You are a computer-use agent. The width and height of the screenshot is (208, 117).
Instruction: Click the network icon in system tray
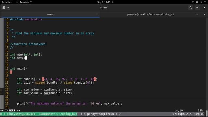[193, 2]
